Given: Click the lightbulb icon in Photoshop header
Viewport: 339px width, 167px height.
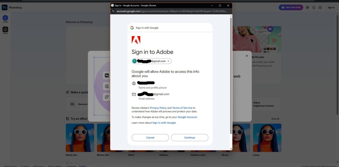Looking at the screenshot, I should pos(314,8).
